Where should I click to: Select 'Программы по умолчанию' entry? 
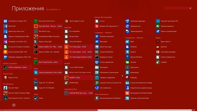pyautogui.click(x=107, y=72)
